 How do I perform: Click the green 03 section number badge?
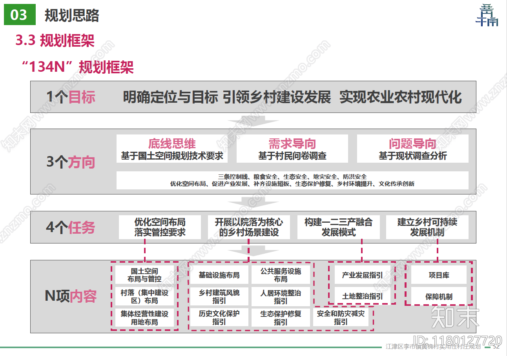click(x=19, y=15)
